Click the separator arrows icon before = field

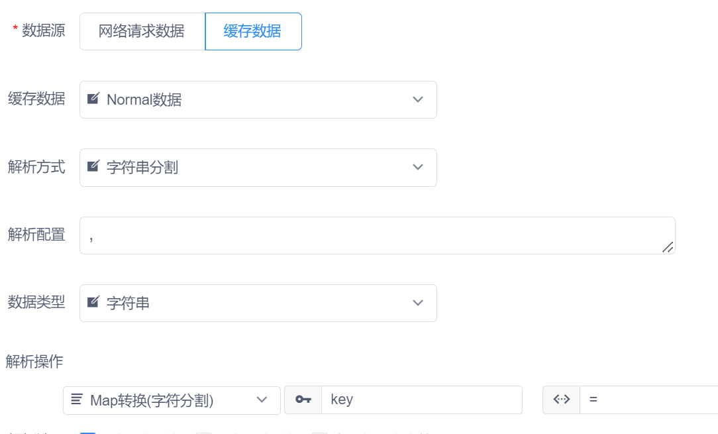tap(561, 400)
